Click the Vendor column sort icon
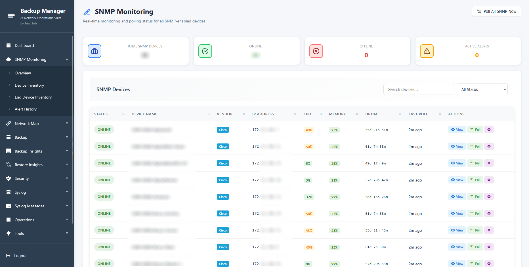 pos(244,114)
